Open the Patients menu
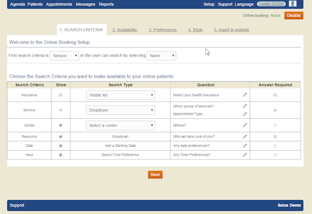 [35, 4]
